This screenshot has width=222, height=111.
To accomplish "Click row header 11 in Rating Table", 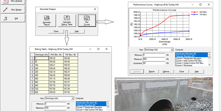I will [32, 92].
